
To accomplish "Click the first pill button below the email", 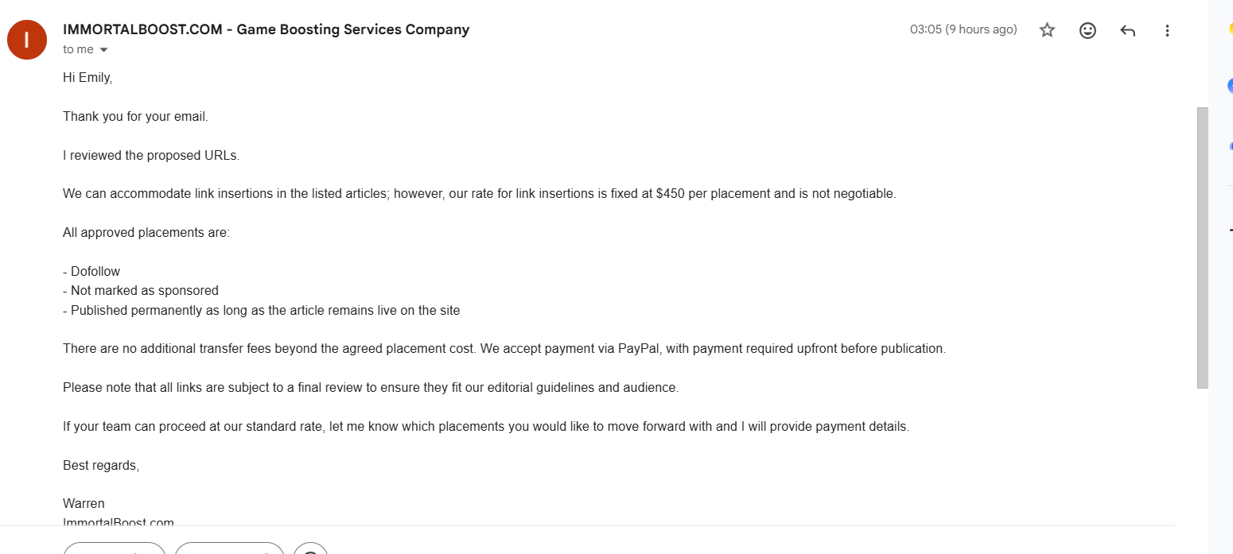I will click(x=115, y=548).
